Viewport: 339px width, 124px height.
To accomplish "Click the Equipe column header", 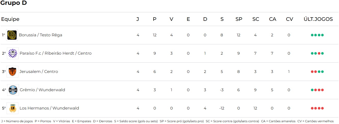I will [10, 19].
